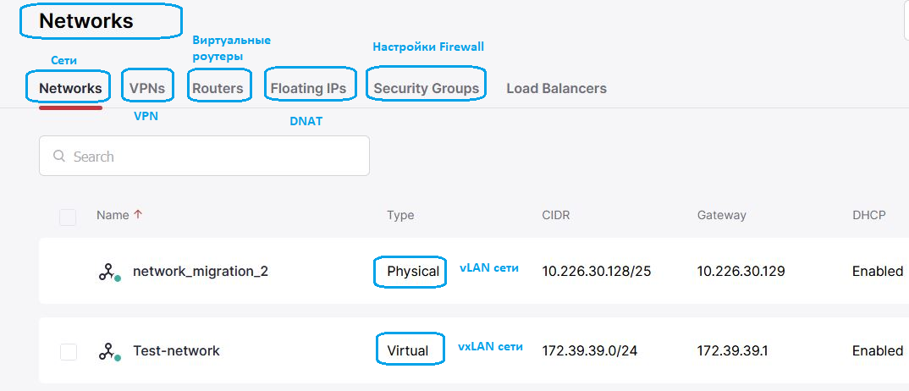Switch to the VPNs tab

click(146, 88)
